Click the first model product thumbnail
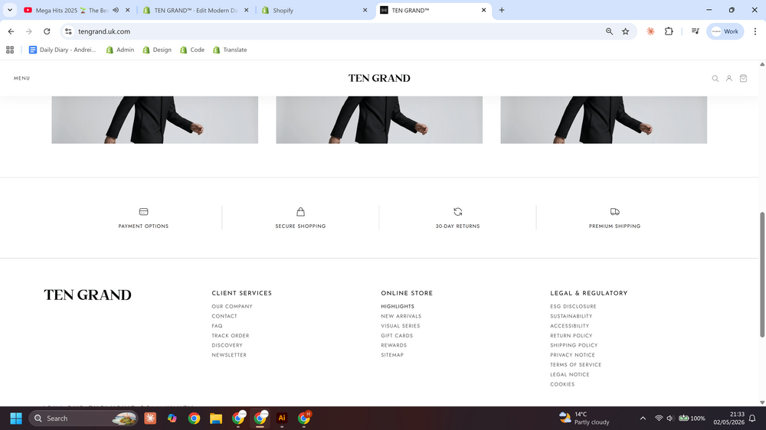The width and height of the screenshot is (766, 430). (x=155, y=119)
